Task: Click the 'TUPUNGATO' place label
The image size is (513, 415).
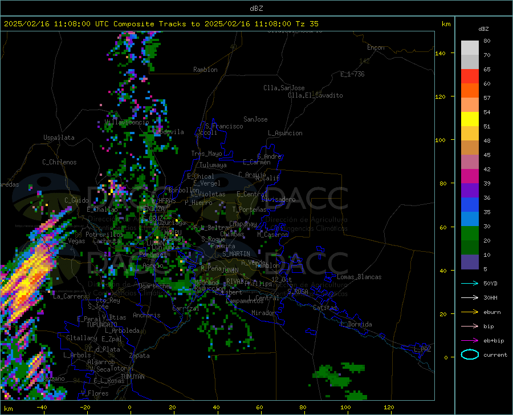Action: pyautogui.click(x=102, y=325)
